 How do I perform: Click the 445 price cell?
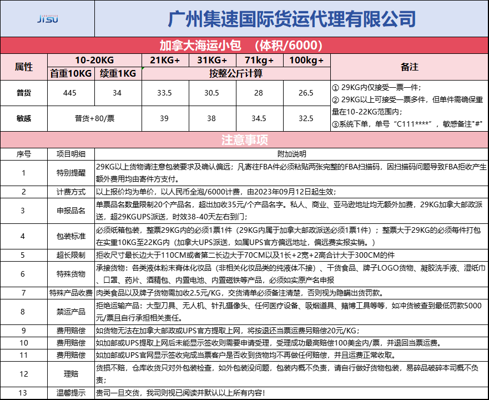(71, 93)
